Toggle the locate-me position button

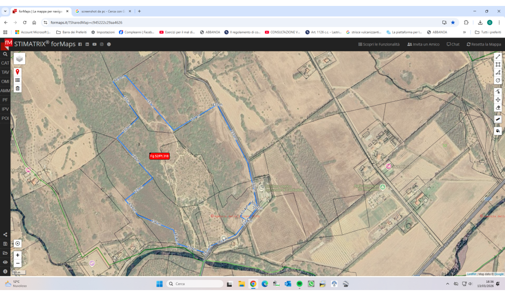click(x=18, y=243)
